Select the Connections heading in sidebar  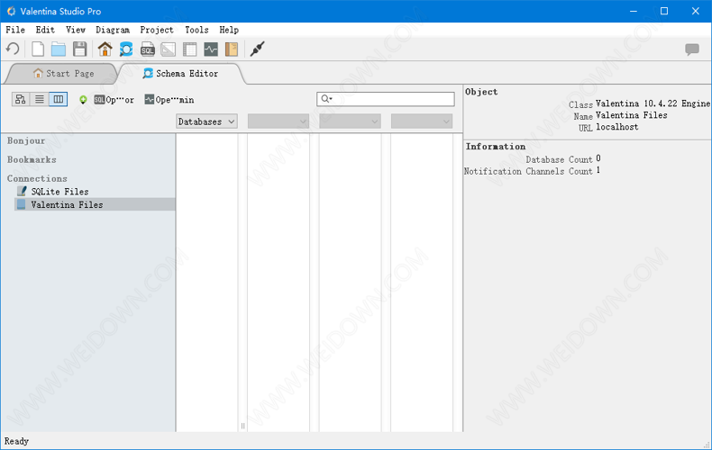pyautogui.click(x=37, y=179)
